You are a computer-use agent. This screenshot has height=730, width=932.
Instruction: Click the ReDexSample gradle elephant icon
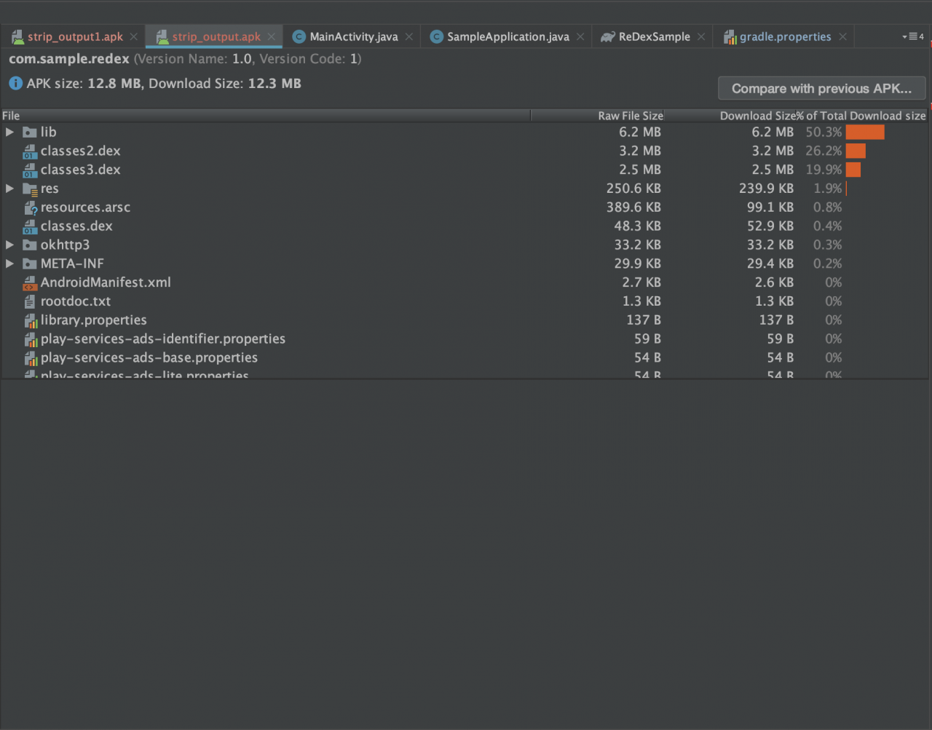[608, 36]
